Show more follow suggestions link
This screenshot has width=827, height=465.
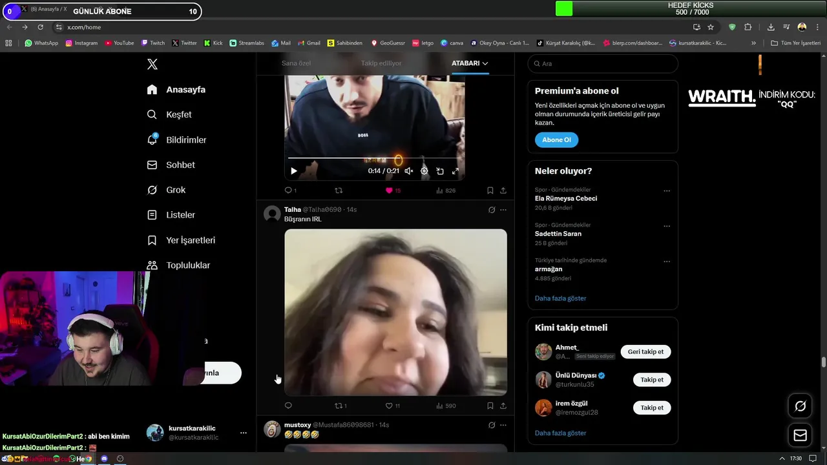[x=560, y=433]
